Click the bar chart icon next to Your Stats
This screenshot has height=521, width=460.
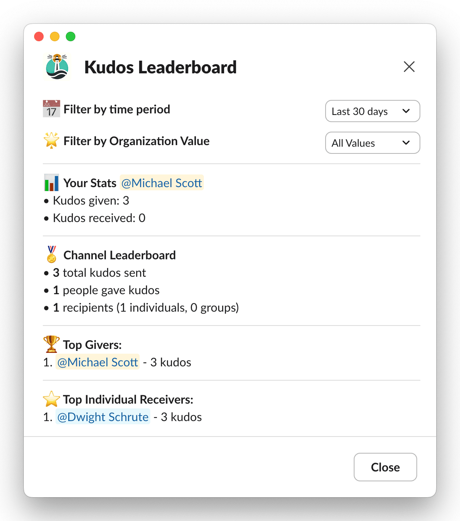51,182
